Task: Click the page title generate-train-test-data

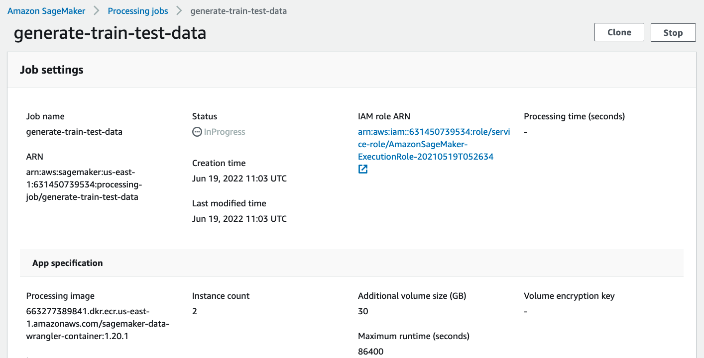Action: click(110, 33)
